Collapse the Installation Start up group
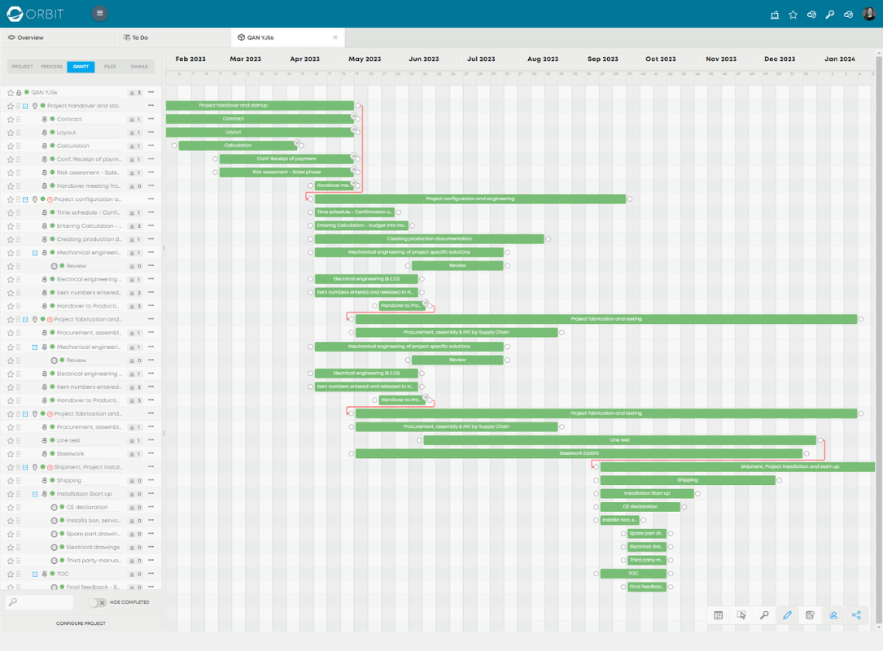883x651 pixels. (34, 494)
